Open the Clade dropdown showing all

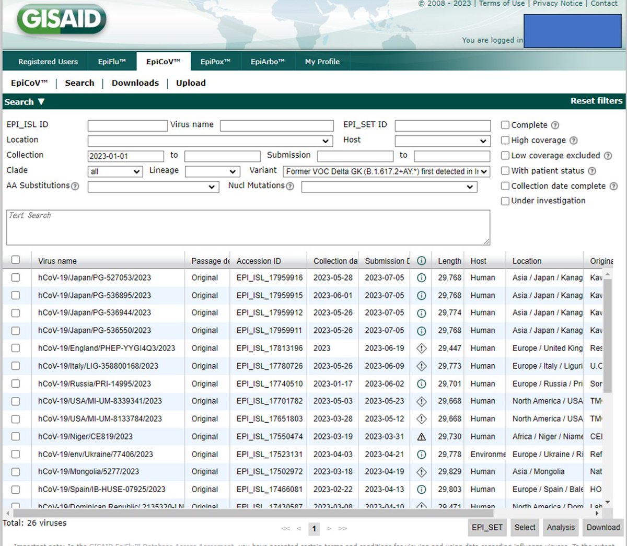(115, 171)
